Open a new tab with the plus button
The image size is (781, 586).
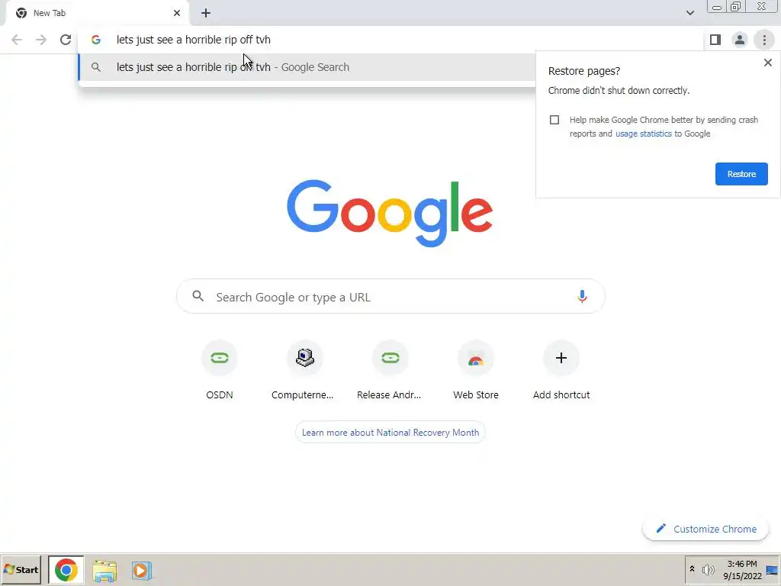click(x=206, y=14)
